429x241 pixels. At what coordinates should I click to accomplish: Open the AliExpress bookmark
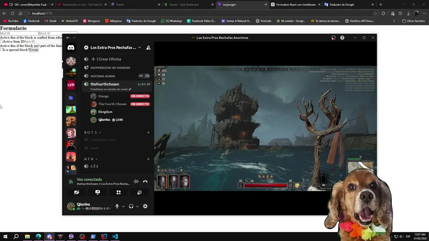(113, 21)
